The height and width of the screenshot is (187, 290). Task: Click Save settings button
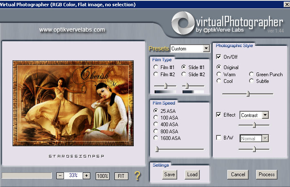(170, 175)
